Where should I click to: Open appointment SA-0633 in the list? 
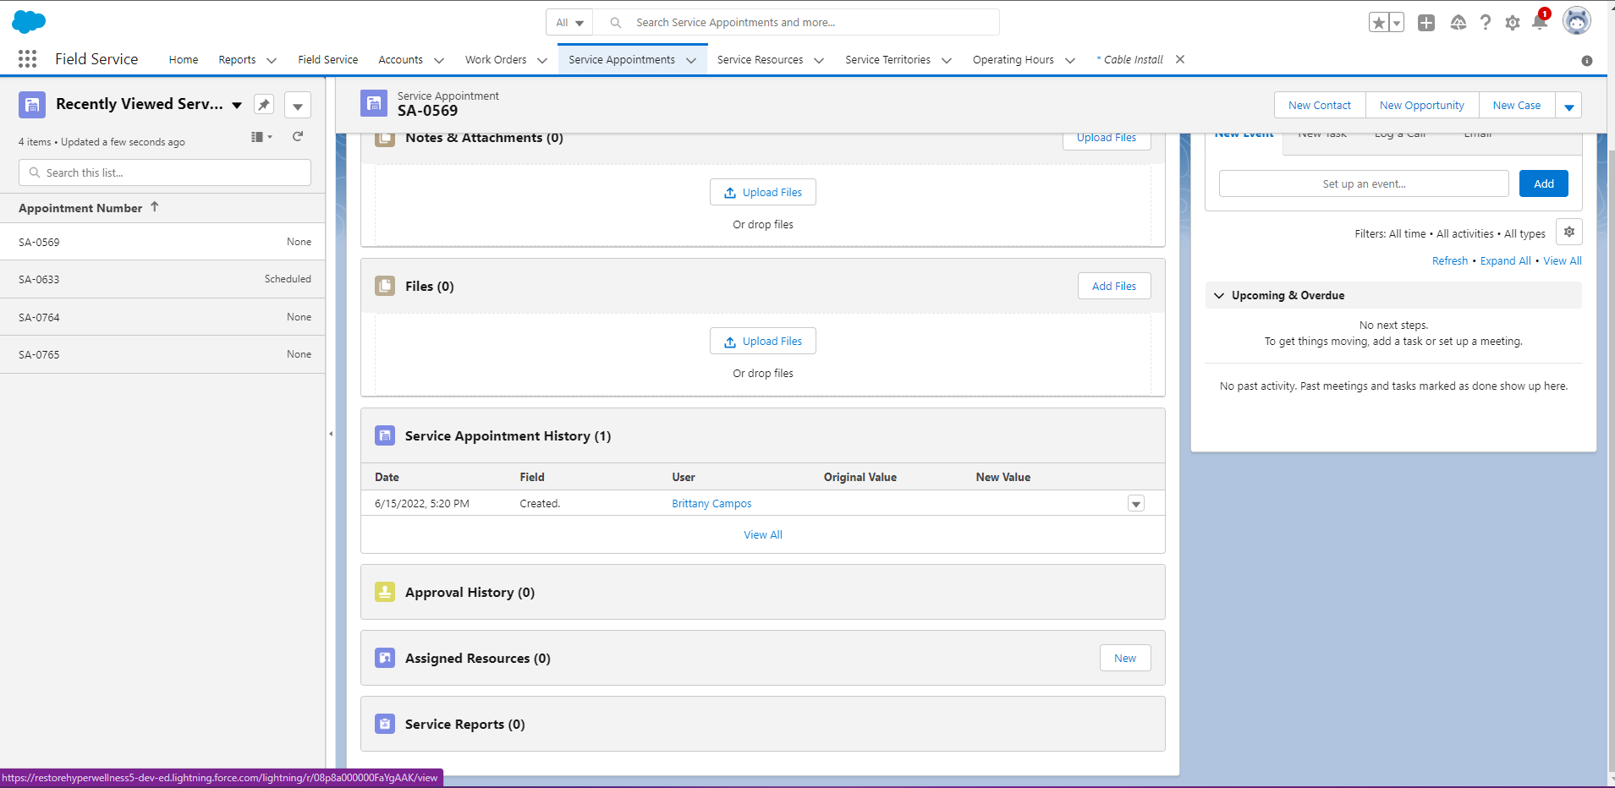click(39, 280)
